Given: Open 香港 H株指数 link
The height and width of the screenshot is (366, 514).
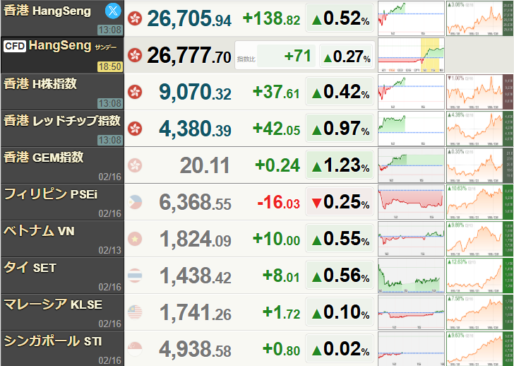Looking at the screenshot, I should pyautogui.click(x=40, y=84).
